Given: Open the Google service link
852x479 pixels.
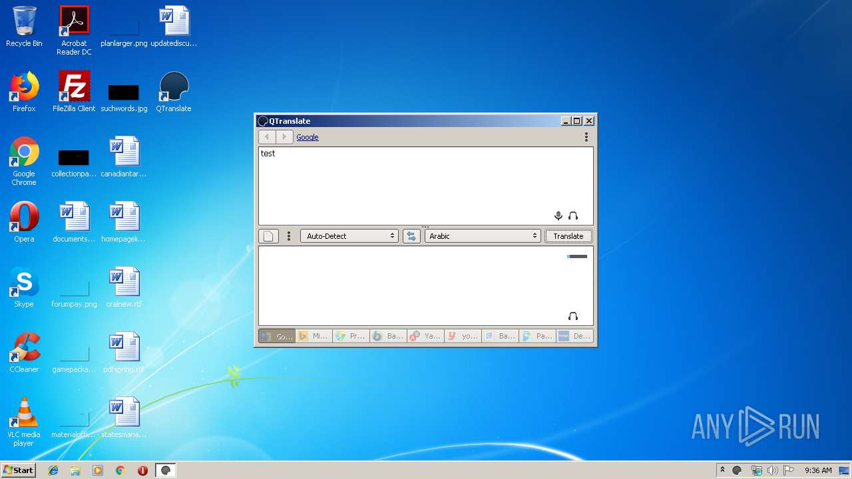Looking at the screenshot, I should click(308, 137).
